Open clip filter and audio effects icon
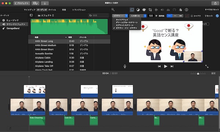This screenshot has width=220, height=132. click(x=180, y=10)
